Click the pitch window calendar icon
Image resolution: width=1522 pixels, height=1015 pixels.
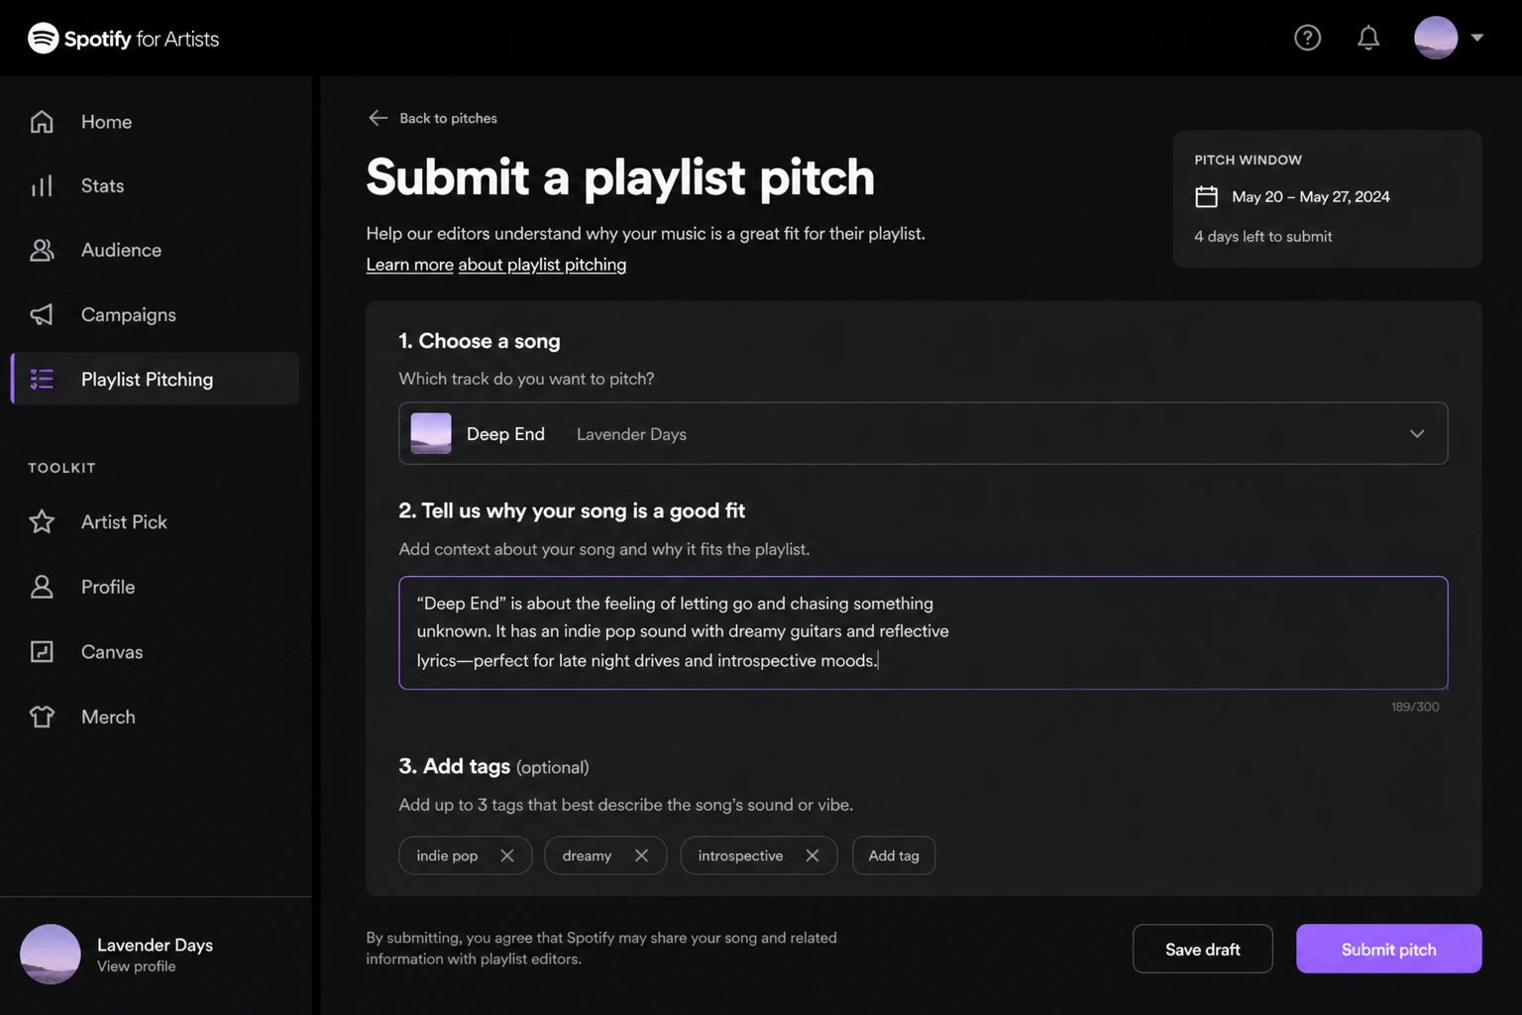[1206, 196]
